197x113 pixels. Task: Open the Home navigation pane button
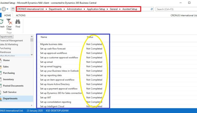[x=6, y=60]
